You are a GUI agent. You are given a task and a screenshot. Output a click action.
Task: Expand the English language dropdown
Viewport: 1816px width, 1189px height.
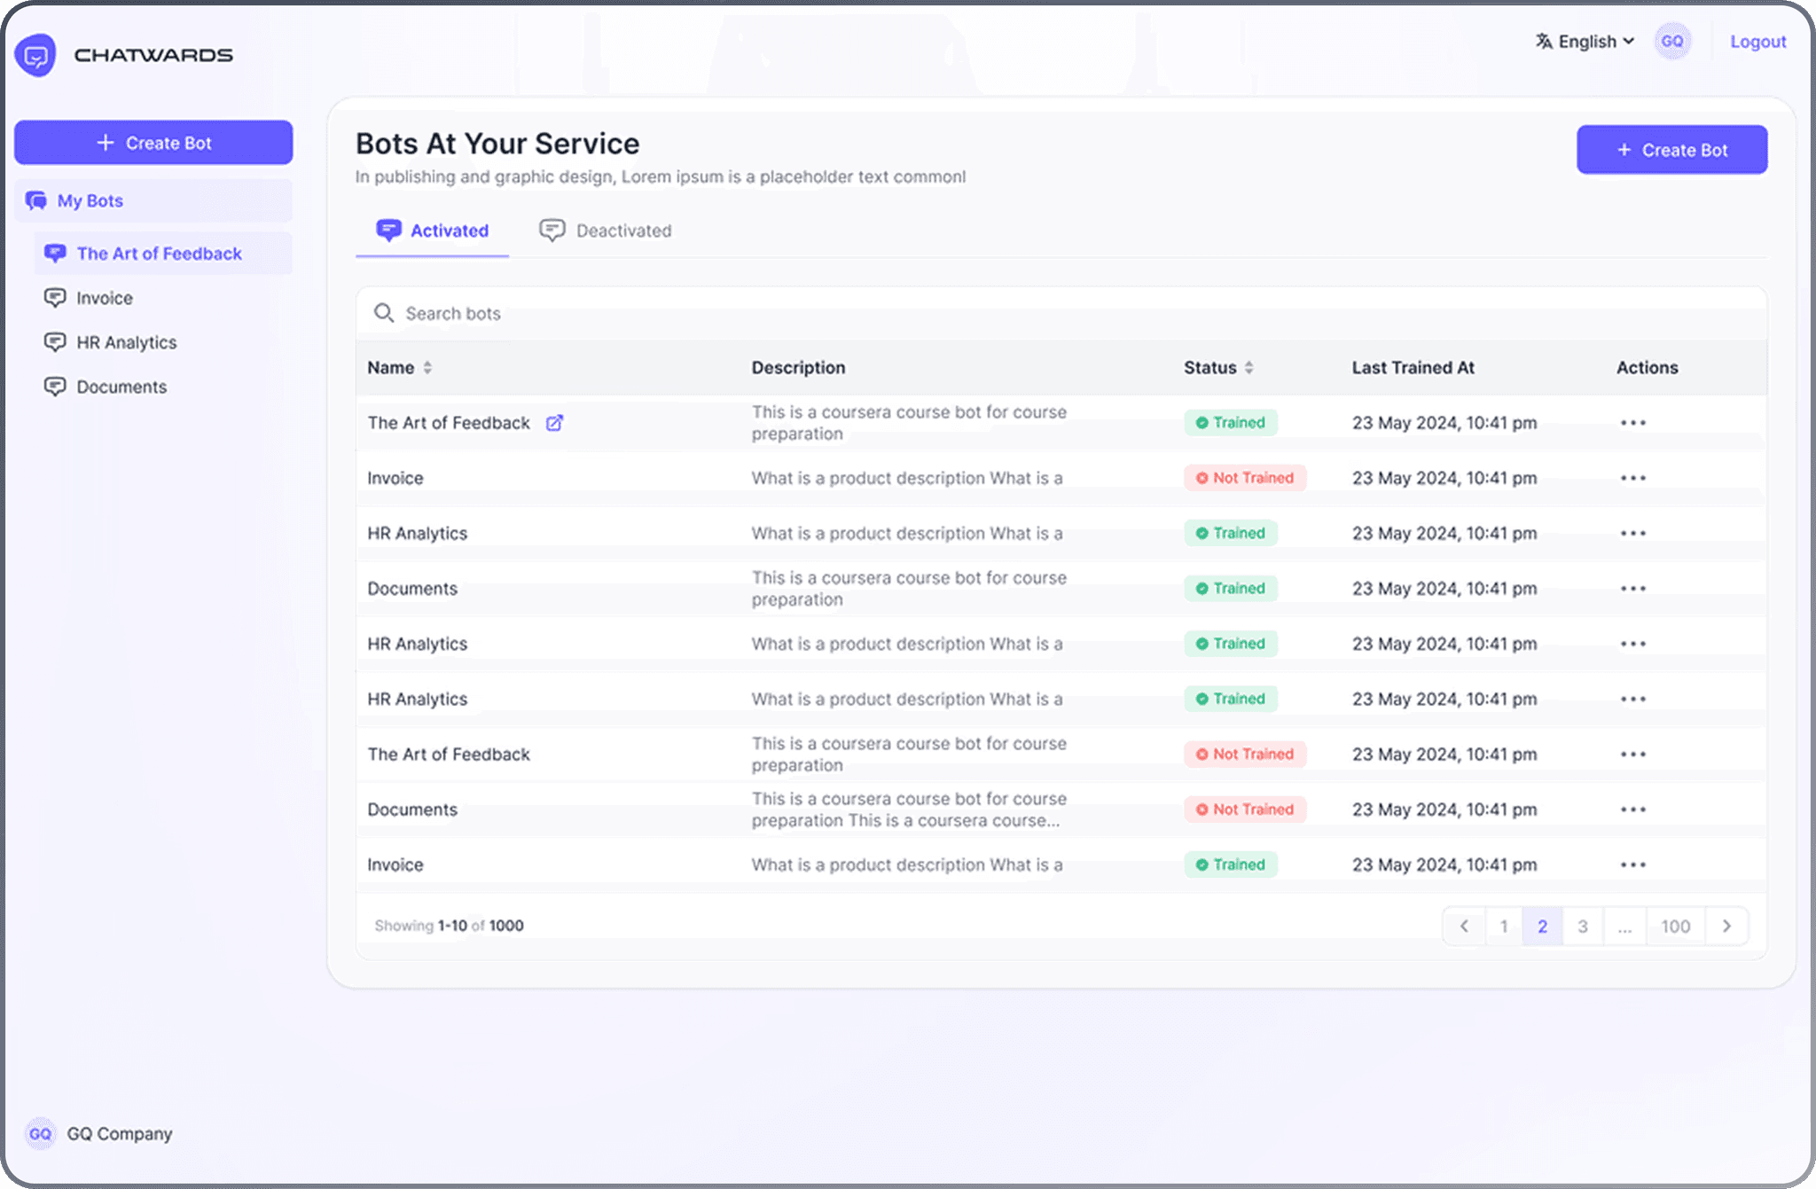1586,42
